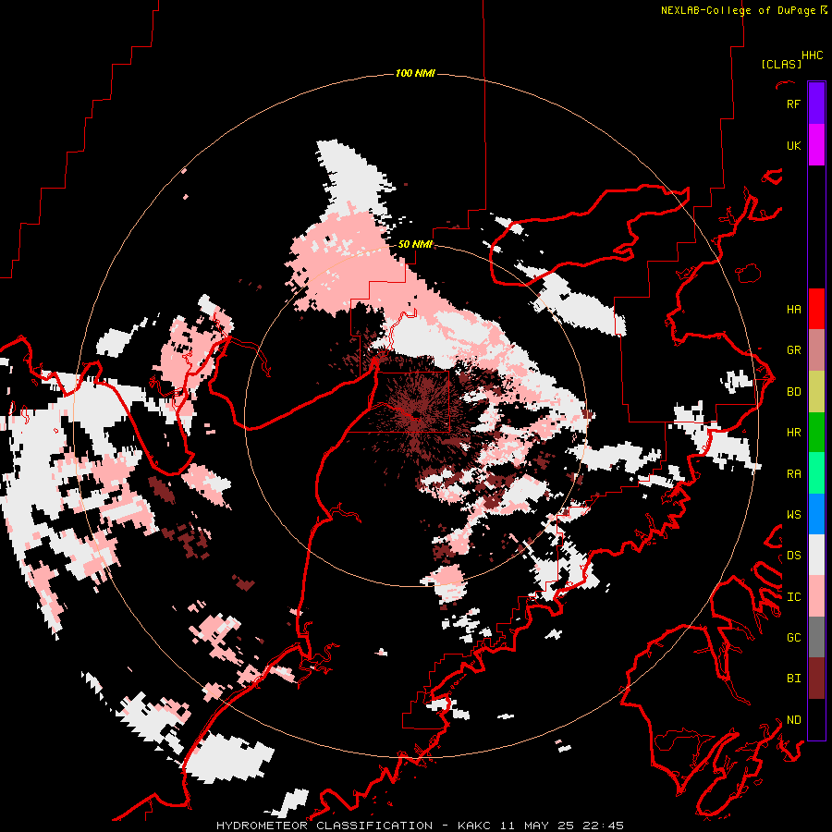Click the HA red legend swatch
The image size is (832, 832).
pyautogui.click(x=816, y=309)
